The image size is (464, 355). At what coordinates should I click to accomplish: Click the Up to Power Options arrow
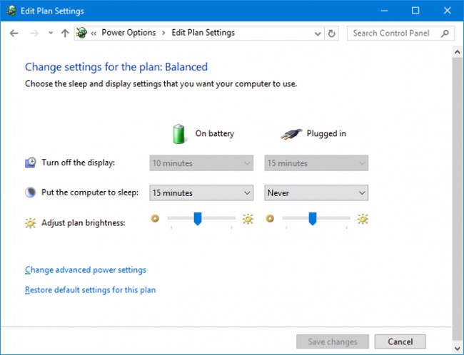click(x=65, y=33)
